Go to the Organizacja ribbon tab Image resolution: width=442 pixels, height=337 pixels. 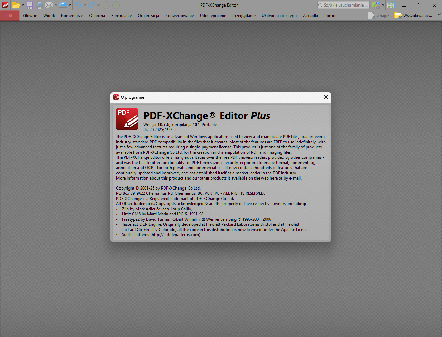[148, 16]
